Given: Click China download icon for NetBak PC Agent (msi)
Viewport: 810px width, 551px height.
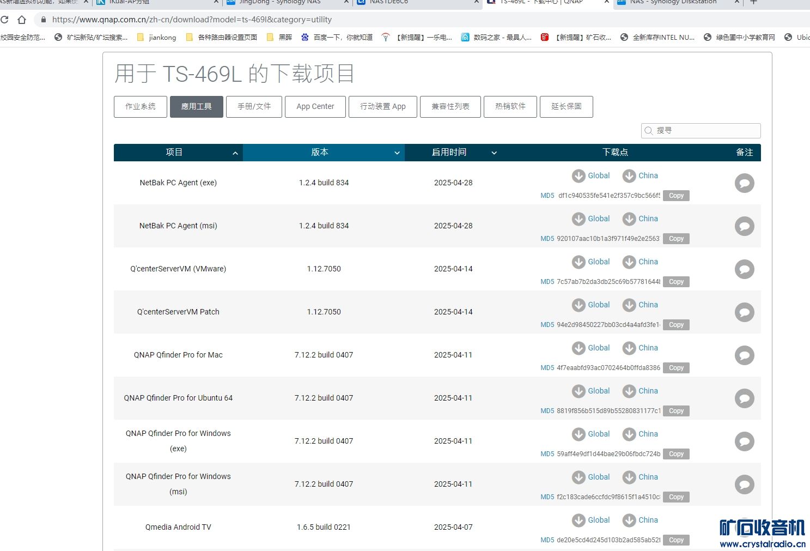Looking at the screenshot, I should click(x=629, y=219).
